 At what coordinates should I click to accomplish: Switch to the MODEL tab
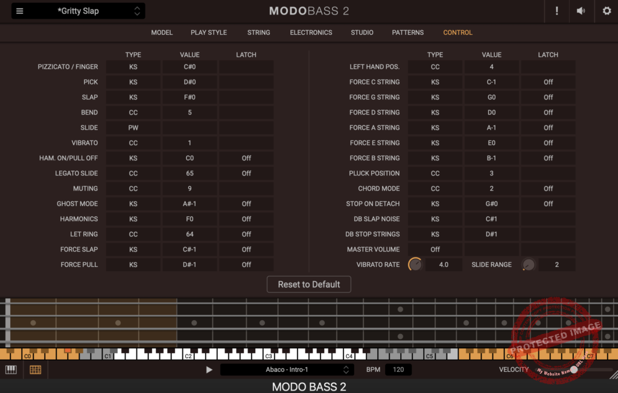(162, 33)
